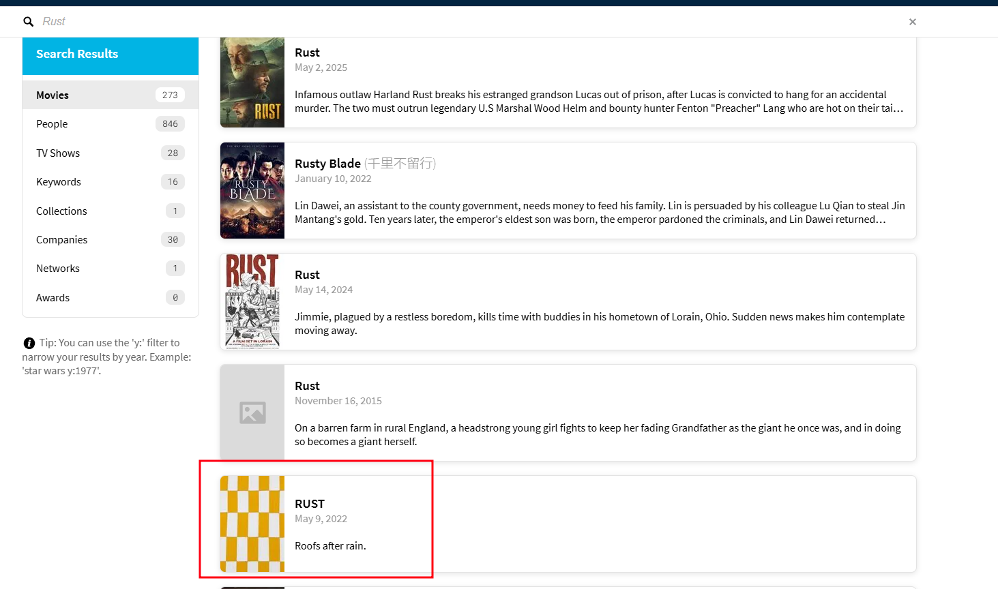Click the Infamous outlaw Harland Rust description
The height and width of the screenshot is (589, 998).
click(x=599, y=102)
